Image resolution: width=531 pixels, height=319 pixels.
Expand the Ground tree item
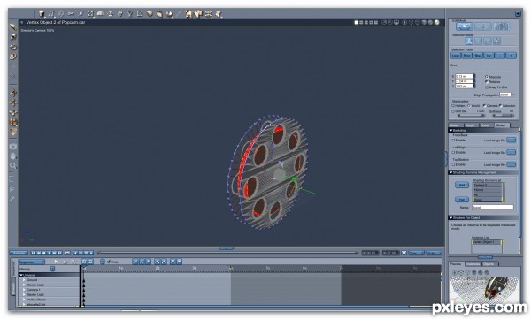pos(25,280)
